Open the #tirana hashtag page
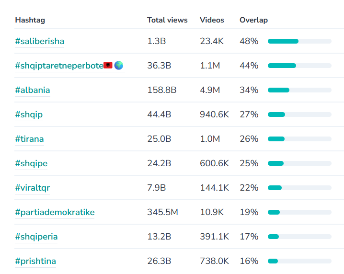The image size is (344, 274). point(29,139)
